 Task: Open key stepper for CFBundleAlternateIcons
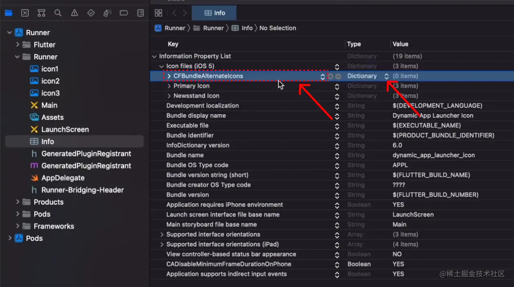[x=323, y=76]
